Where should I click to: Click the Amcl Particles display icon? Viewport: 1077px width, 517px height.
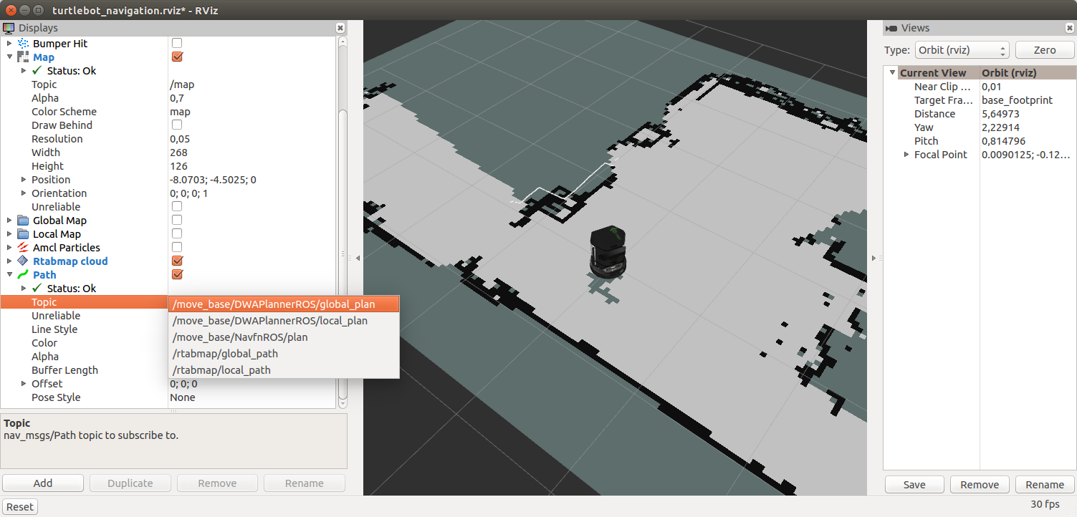click(x=23, y=248)
